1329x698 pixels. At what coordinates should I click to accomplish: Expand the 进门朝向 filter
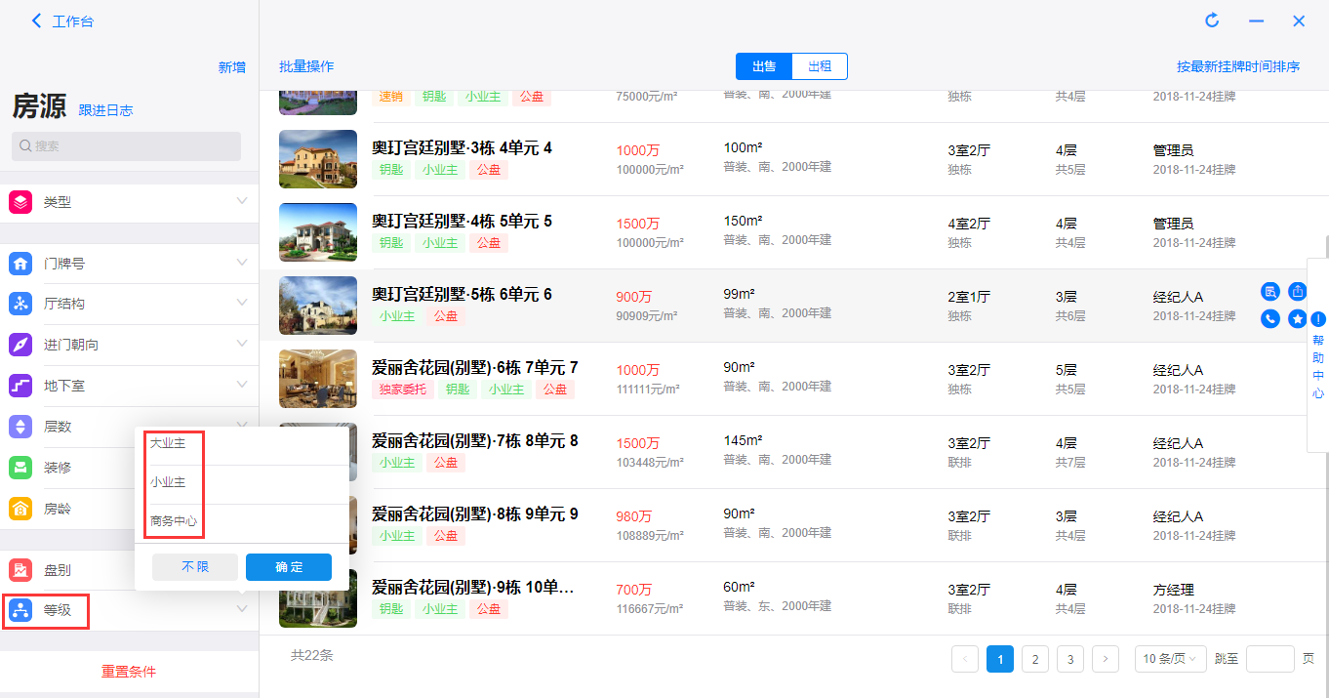242,344
